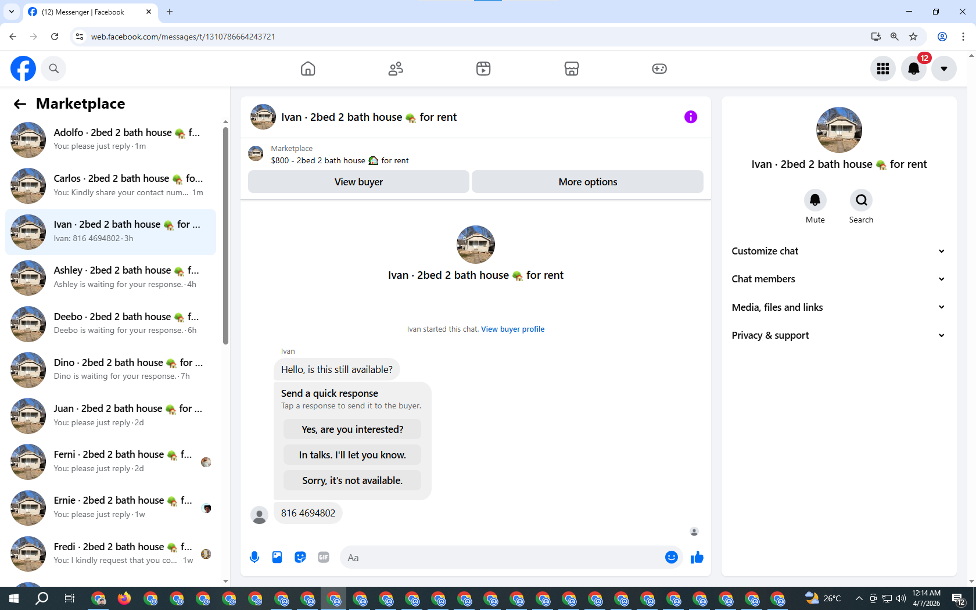Mute this conversation
The image size is (976, 610).
[x=815, y=200]
